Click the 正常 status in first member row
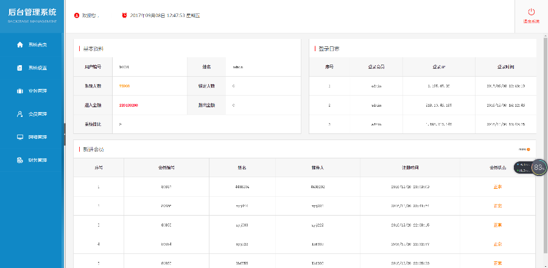 click(x=497, y=186)
